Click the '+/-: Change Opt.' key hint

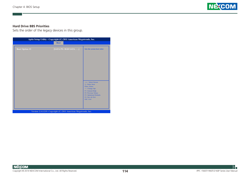(x=90, y=89)
